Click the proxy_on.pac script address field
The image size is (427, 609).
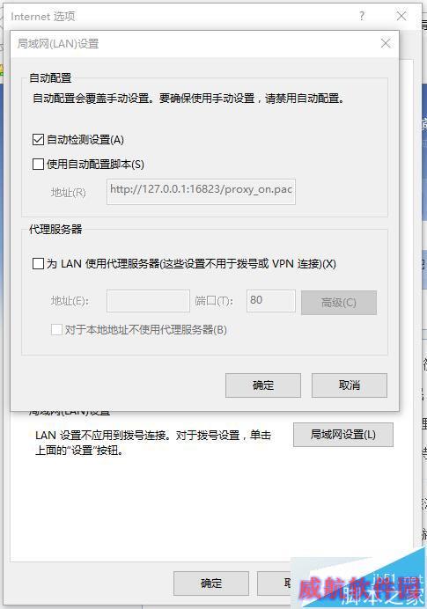[201, 192]
